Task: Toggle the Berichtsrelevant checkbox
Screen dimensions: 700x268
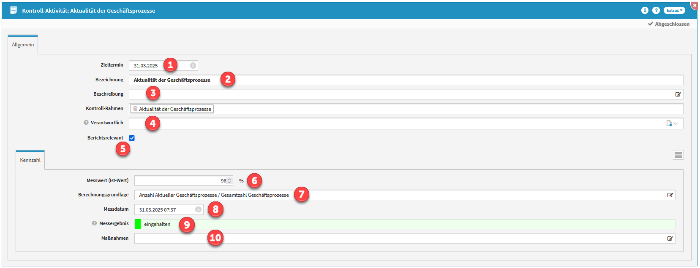Action: click(132, 138)
